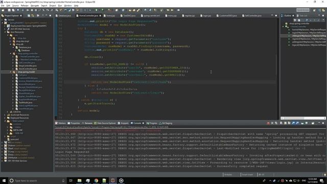The width and height of the screenshot is (327, 184).
Task: Open the Refactor menu
Action: 25,6
